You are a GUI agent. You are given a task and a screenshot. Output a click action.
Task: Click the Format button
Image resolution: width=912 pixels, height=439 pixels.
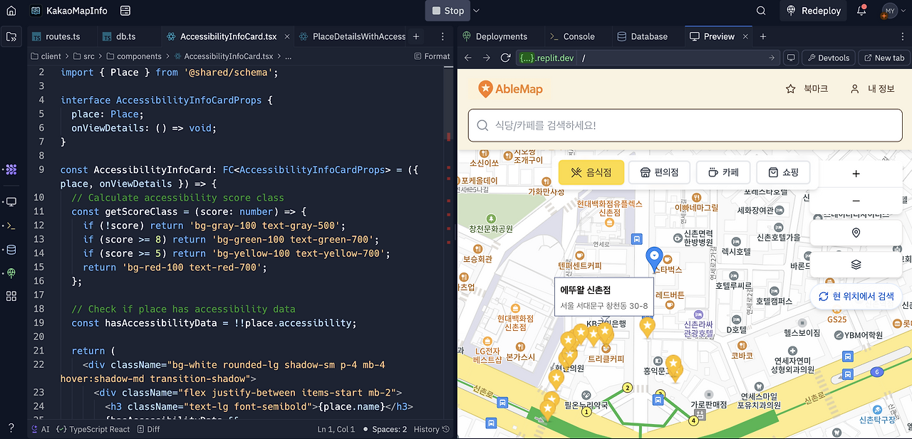click(432, 56)
